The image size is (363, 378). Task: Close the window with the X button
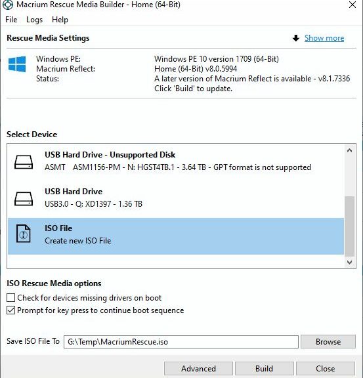pyautogui.click(x=352, y=5)
